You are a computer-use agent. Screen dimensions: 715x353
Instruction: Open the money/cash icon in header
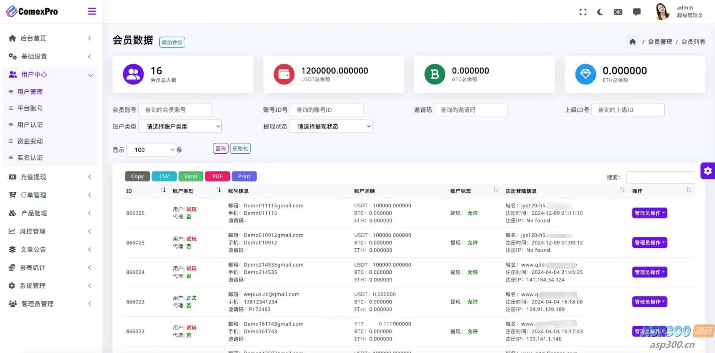(618, 12)
